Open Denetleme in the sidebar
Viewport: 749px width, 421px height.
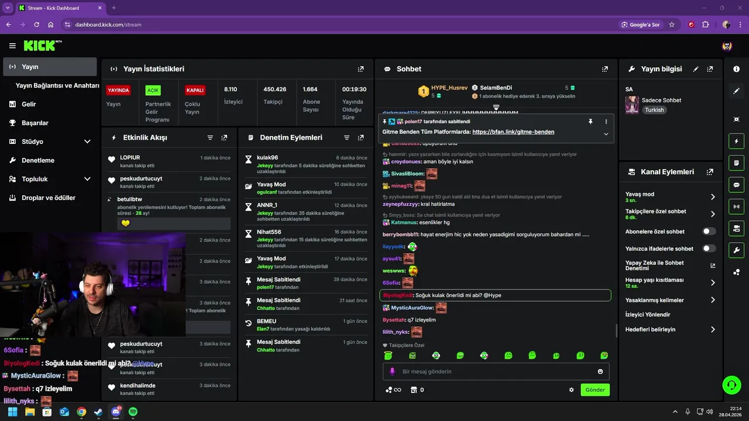coord(50,160)
